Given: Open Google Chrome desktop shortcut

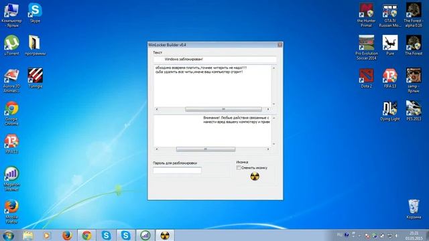Looking at the screenshot, I should (x=11, y=113).
